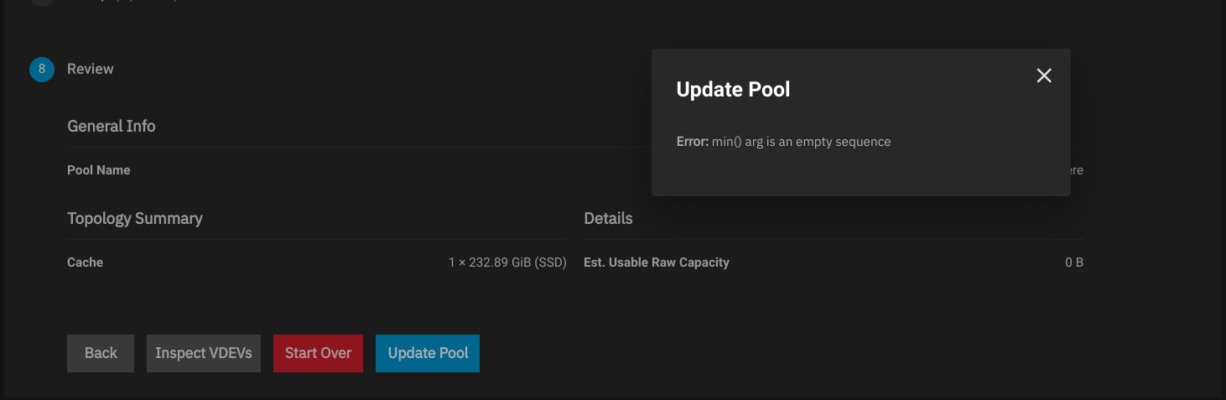Click the 0 B capacity value
The width and height of the screenshot is (1226, 400).
(1074, 262)
